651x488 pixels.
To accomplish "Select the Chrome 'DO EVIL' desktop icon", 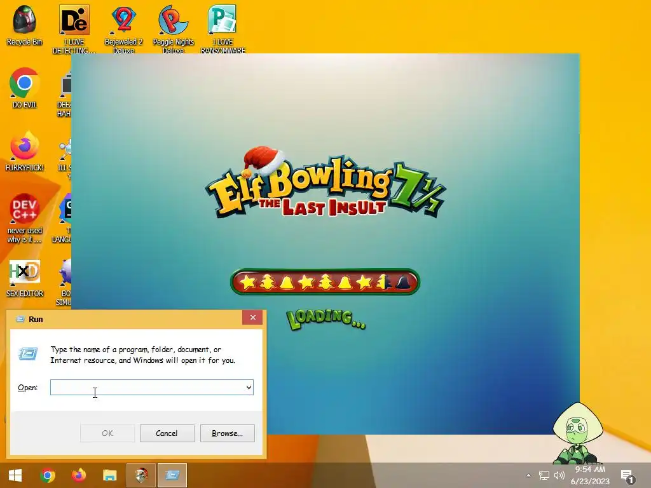I will pos(24,88).
